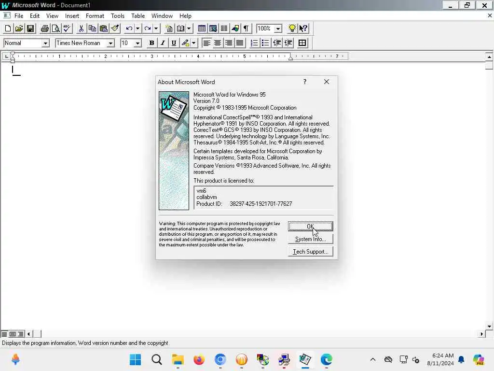Image resolution: width=494 pixels, height=371 pixels.
Task: Run the spelling check toolbar icon
Action: coord(67,29)
